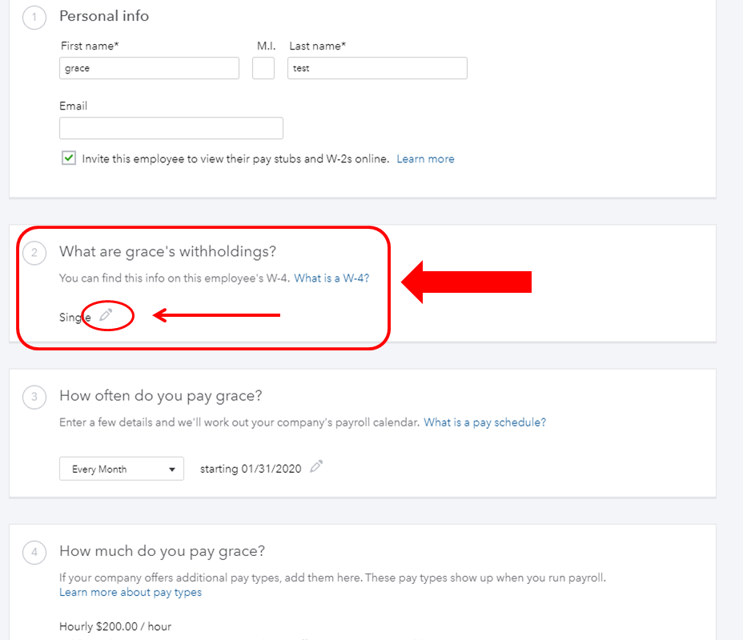Screen dimensions: 743x640
Task: Open the Every Month pay frequency dropdown
Action: click(x=122, y=469)
